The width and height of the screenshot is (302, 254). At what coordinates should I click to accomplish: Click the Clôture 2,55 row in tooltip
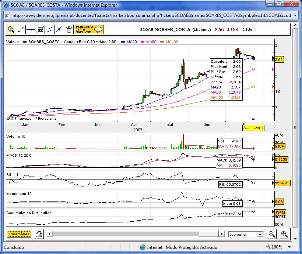pos(226,77)
